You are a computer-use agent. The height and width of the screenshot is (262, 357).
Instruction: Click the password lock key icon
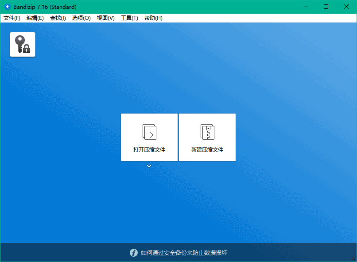pos(22,44)
